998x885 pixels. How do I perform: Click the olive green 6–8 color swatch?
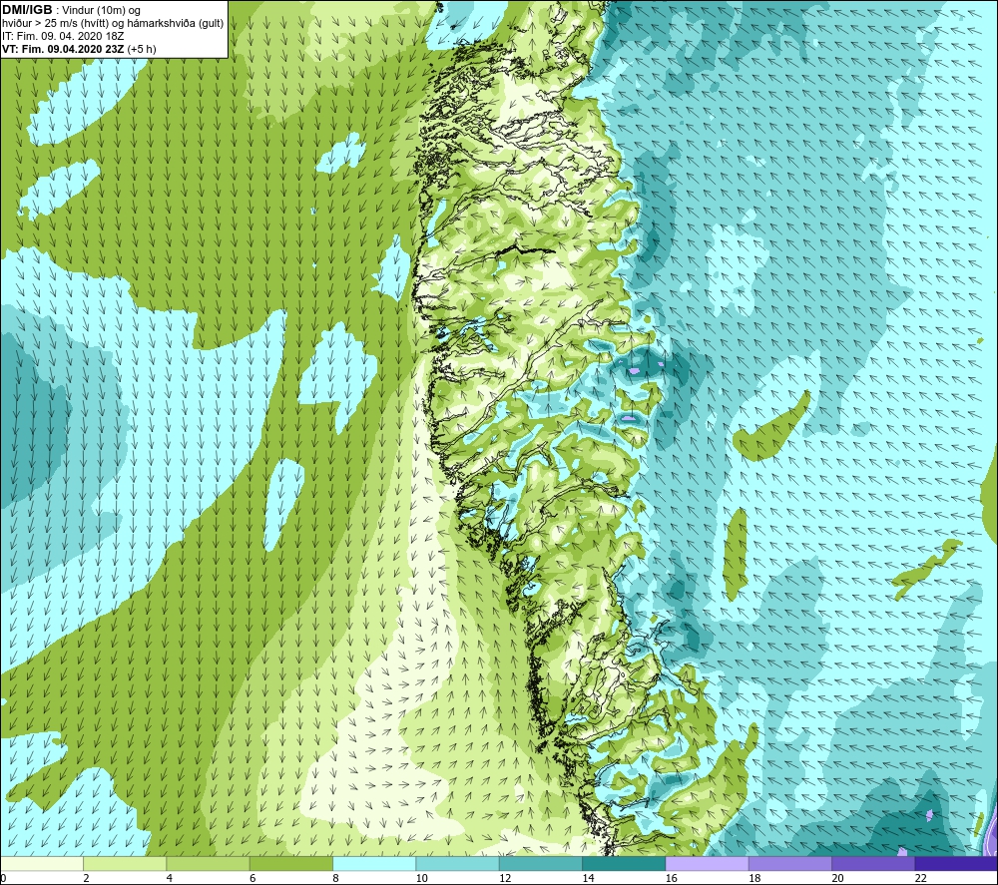tap(290, 863)
